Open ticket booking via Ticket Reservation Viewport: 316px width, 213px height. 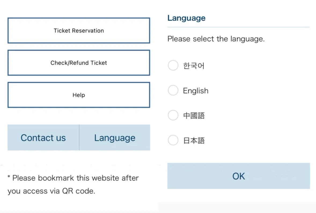79,30
